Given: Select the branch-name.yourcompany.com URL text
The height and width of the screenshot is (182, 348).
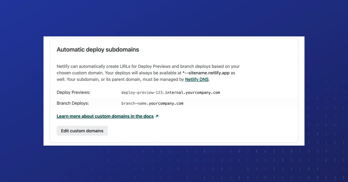Looking at the screenshot, I should click(x=152, y=103).
